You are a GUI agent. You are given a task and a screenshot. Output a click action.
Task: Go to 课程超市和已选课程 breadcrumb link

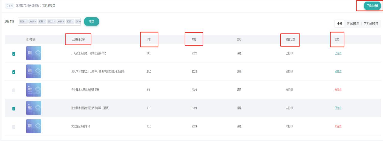click(28, 6)
